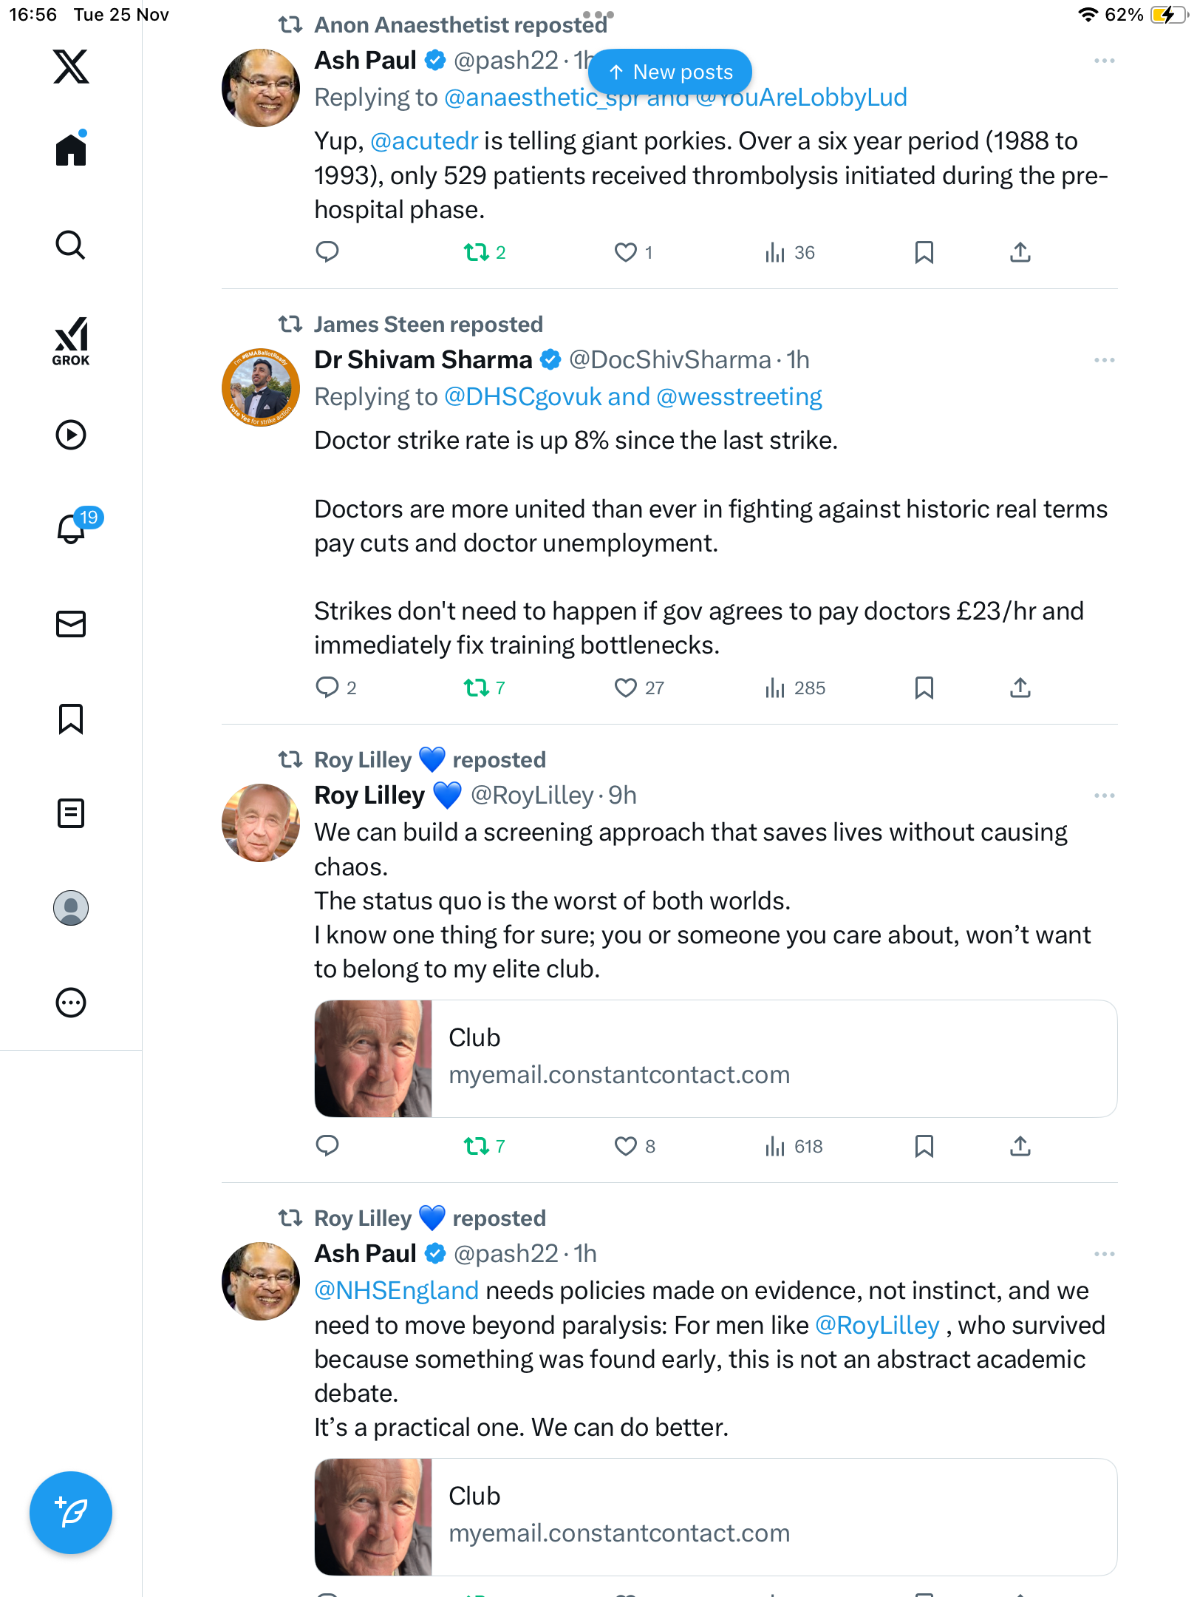Open the Lists icon in sidebar
This screenshot has width=1197, height=1597.
coord(71,813)
